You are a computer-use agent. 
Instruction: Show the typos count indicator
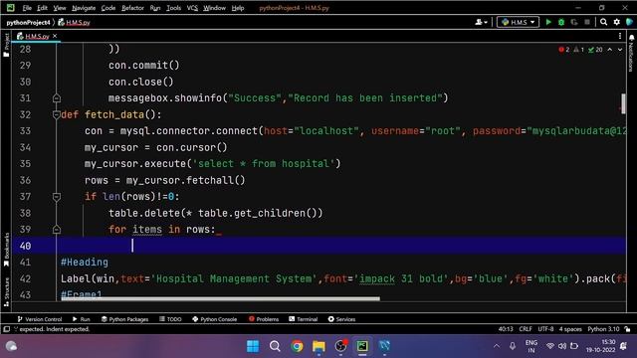(x=595, y=50)
